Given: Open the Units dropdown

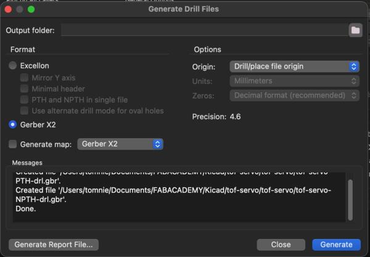Looking at the screenshot, I should pyautogui.click(x=294, y=81).
